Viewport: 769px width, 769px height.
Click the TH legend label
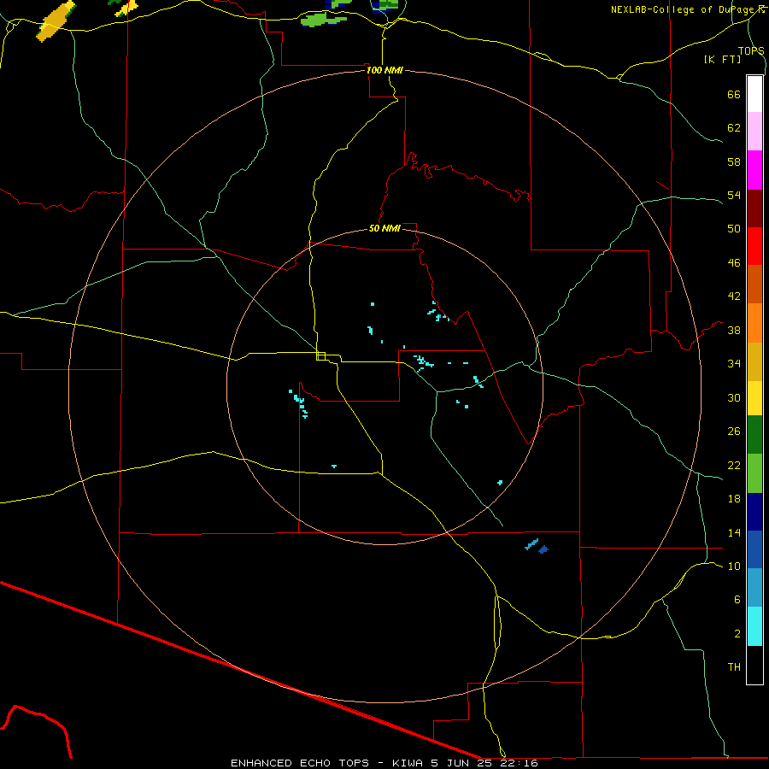734,667
